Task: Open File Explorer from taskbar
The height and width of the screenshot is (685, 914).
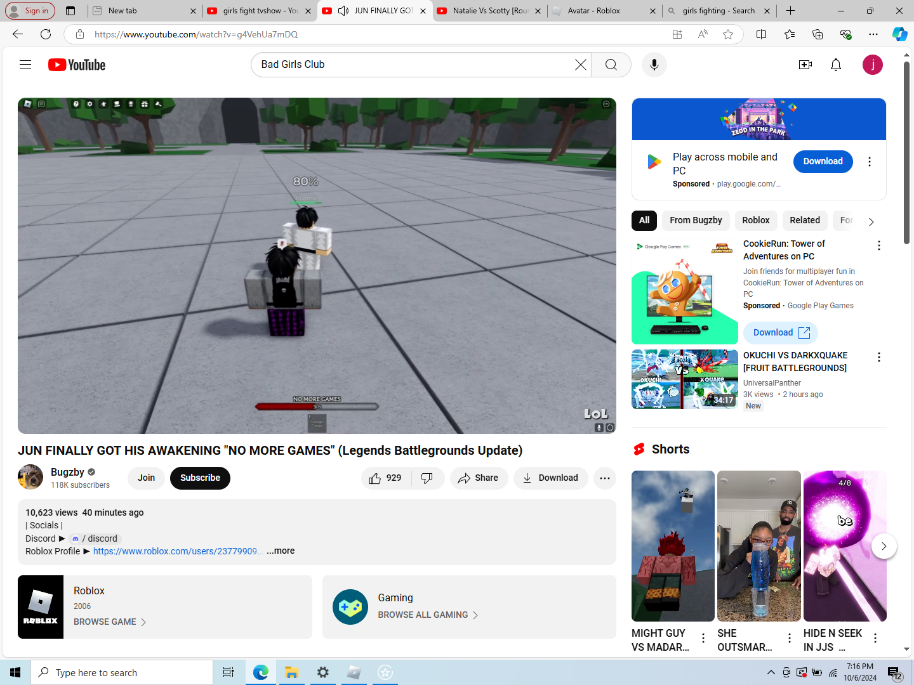Action: point(291,672)
